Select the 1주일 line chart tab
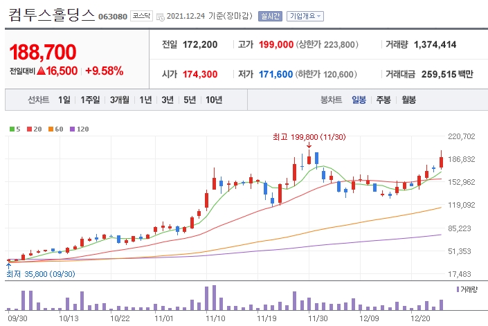Image resolution: width=488 pixels, height=326 pixels. click(x=90, y=100)
